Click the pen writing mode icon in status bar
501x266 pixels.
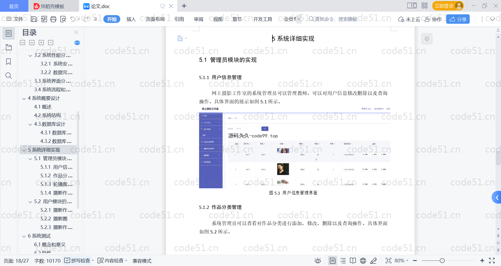pyautogui.click(x=373, y=261)
